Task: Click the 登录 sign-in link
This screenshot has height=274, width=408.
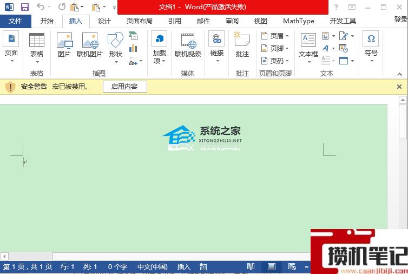Action: (401, 19)
